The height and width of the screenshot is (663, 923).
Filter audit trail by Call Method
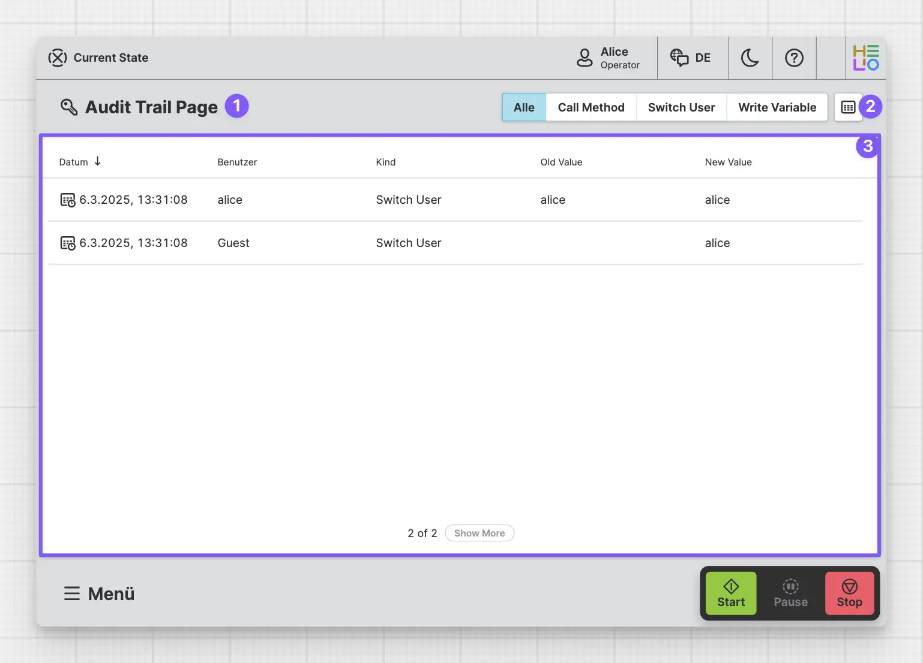[x=591, y=107]
